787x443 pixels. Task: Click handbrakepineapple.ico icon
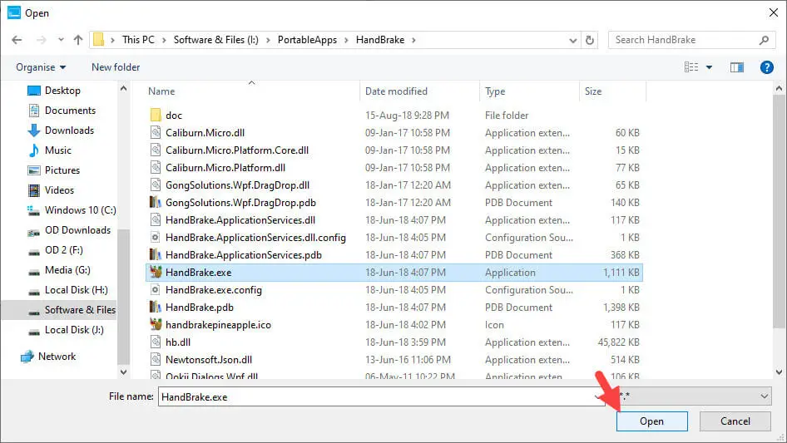click(156, 325)
